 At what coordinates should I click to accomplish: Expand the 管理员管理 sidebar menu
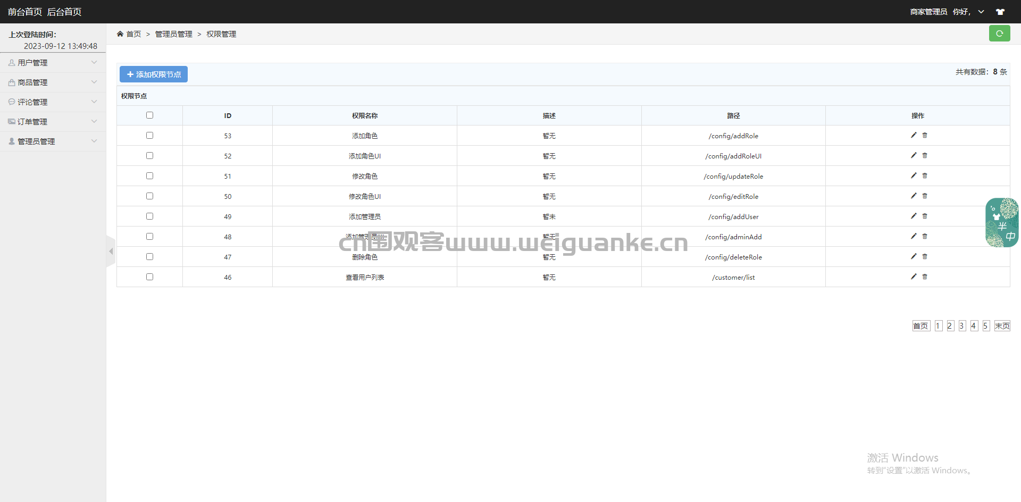tap(53, 141)
